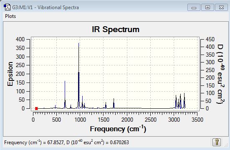The width and height of the screenshot is (230, 150).
Task: Click the yellow help question mark icon
Action: coord(217,142)
